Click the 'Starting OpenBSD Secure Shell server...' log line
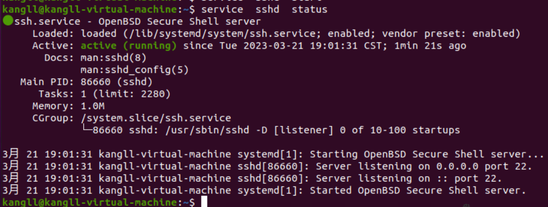The width and height of the screenshot is (548, 207). pos(273,154)
